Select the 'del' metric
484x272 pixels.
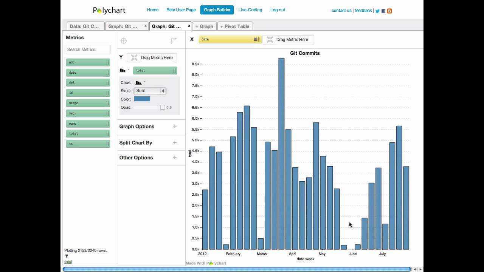[88, 82]
